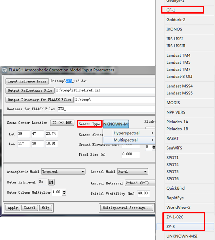Viewport: 215px width, 240px height.
Task: Click the Initial Visibility field
Action: [143, 194]
